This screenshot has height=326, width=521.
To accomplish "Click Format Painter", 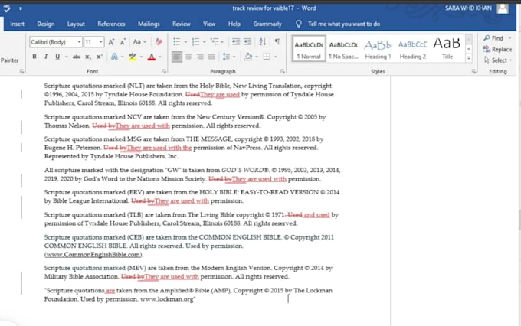I will (x=10, y=60).
